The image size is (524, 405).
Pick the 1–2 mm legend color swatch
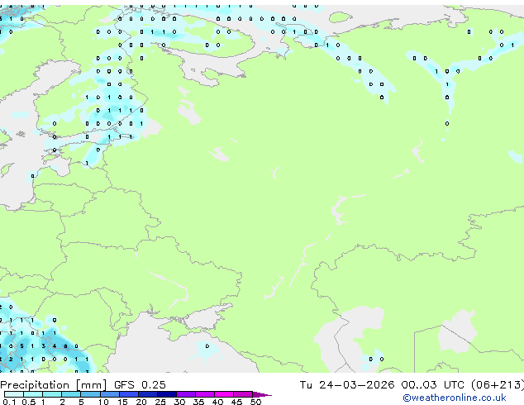52,394
